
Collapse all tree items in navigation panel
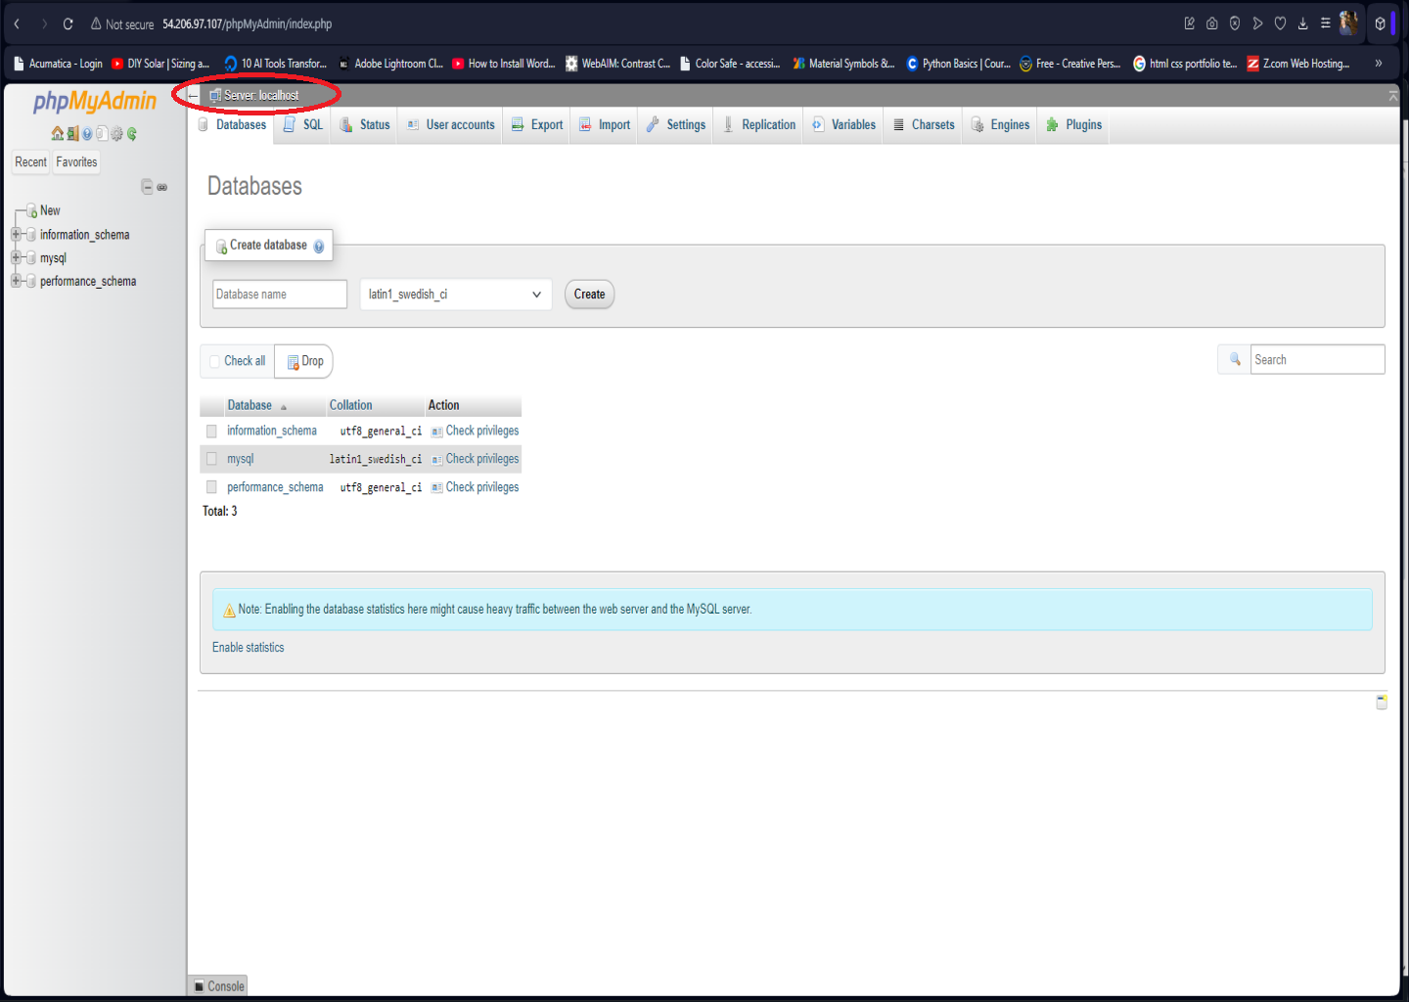(147, 187)
